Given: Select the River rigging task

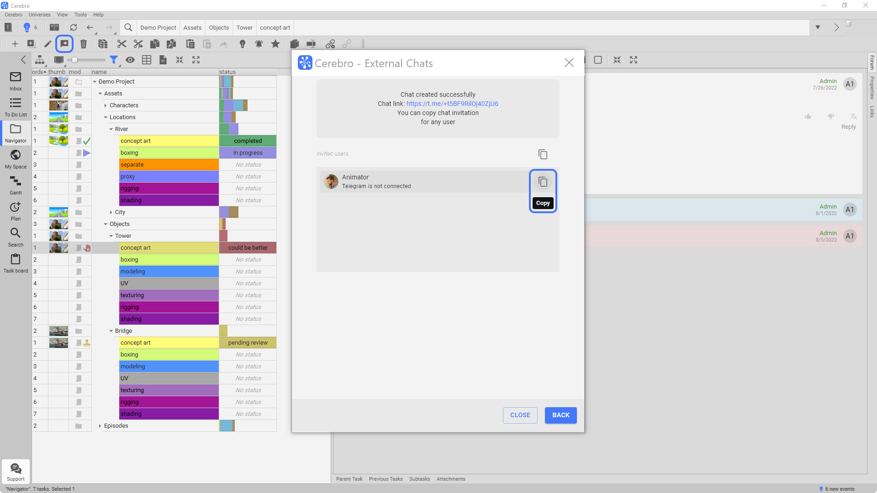Looking at the screenshot, I should click(x=169, y=189).
